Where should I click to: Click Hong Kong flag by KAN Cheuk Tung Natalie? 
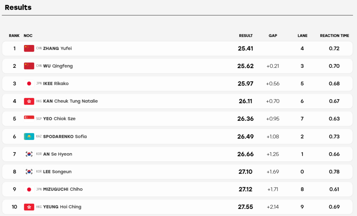click(x=29, y=101)
